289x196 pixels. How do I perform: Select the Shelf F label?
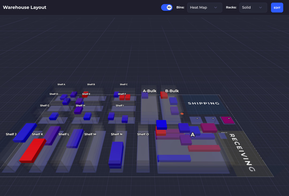tap(122, 94)
